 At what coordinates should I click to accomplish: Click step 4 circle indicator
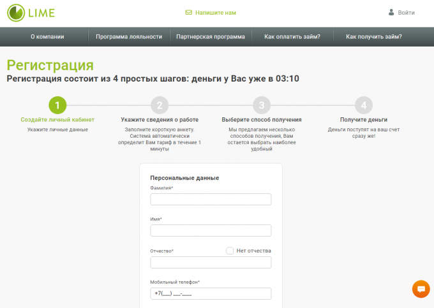[363, 105]
